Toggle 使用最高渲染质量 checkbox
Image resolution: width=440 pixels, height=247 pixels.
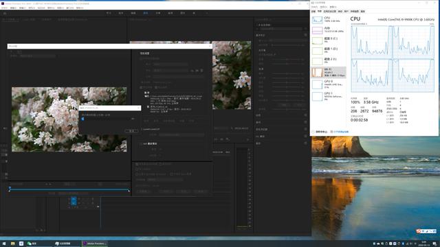tap(137, 164)
